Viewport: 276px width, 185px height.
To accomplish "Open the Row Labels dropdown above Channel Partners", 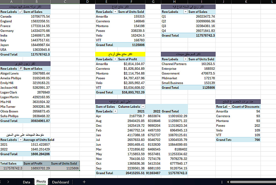I will tap(185, 59).
